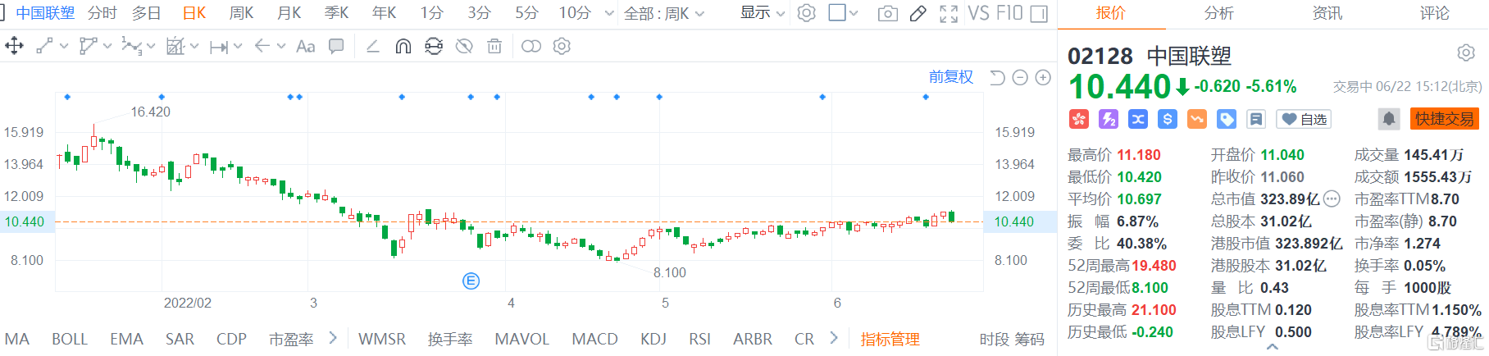Set a price alert with bell icon
This screenshot has height=356, width=1489.
tap(1389, 119)
